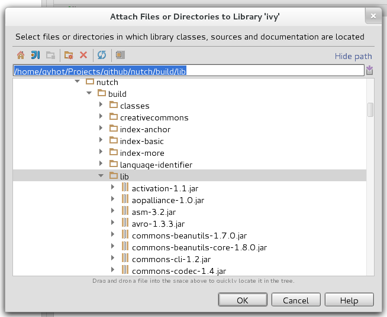Collapse the lib folder
This screenshot has width=387, height=317.
tap(101, 175)
